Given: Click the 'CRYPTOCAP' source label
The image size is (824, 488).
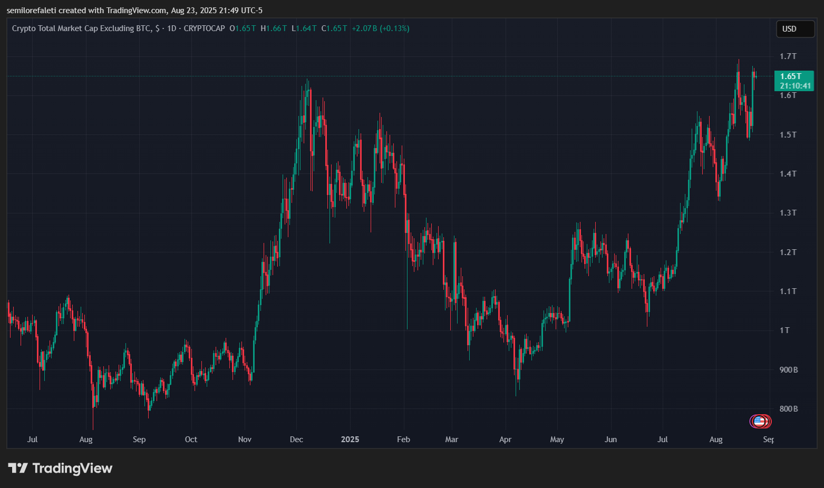Looking at the screenshot, I should click(205, 28).
